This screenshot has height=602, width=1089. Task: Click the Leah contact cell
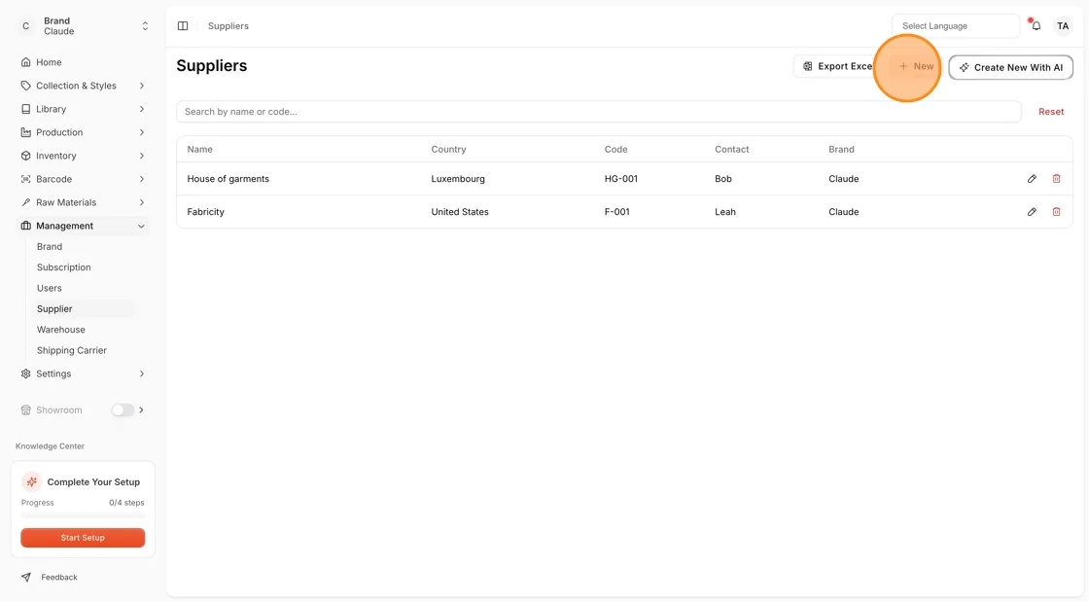(x=725, y=212)
